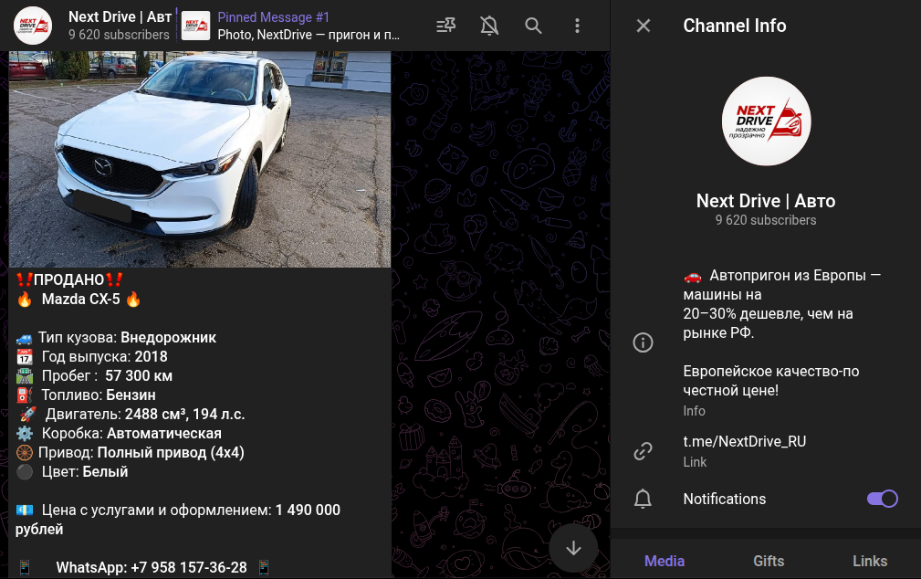Close the Channel Info panel
921x579 pixels.
tap(643, 26)
